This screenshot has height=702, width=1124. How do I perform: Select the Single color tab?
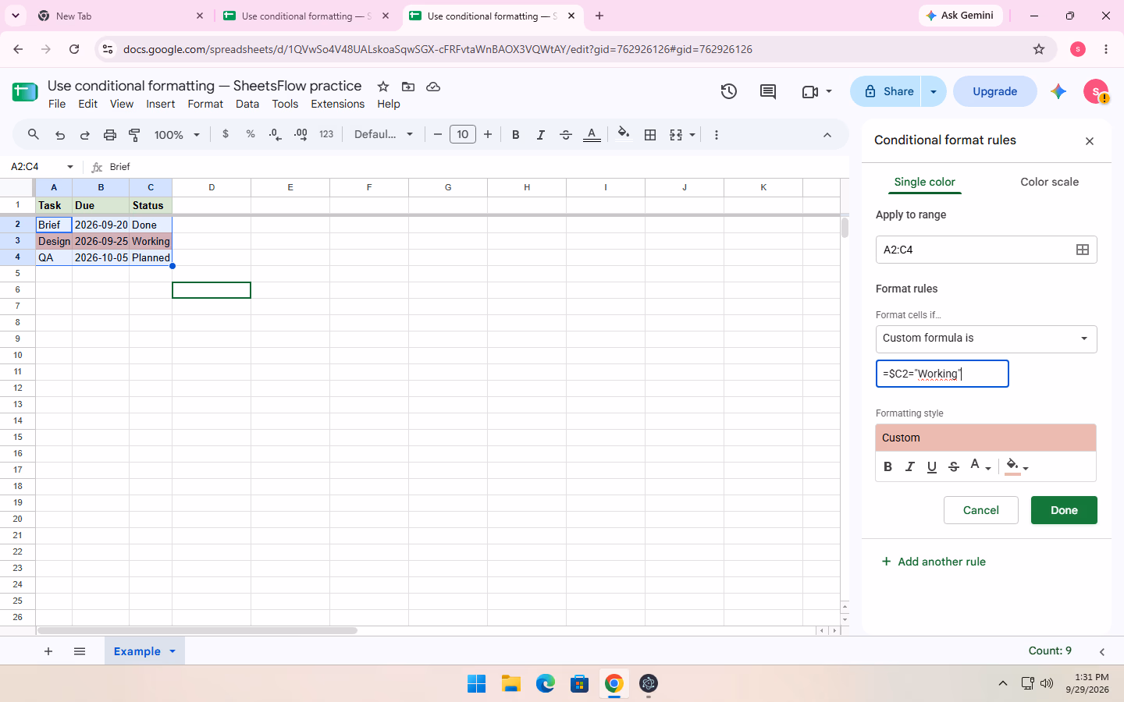click(x=924, y=182)
